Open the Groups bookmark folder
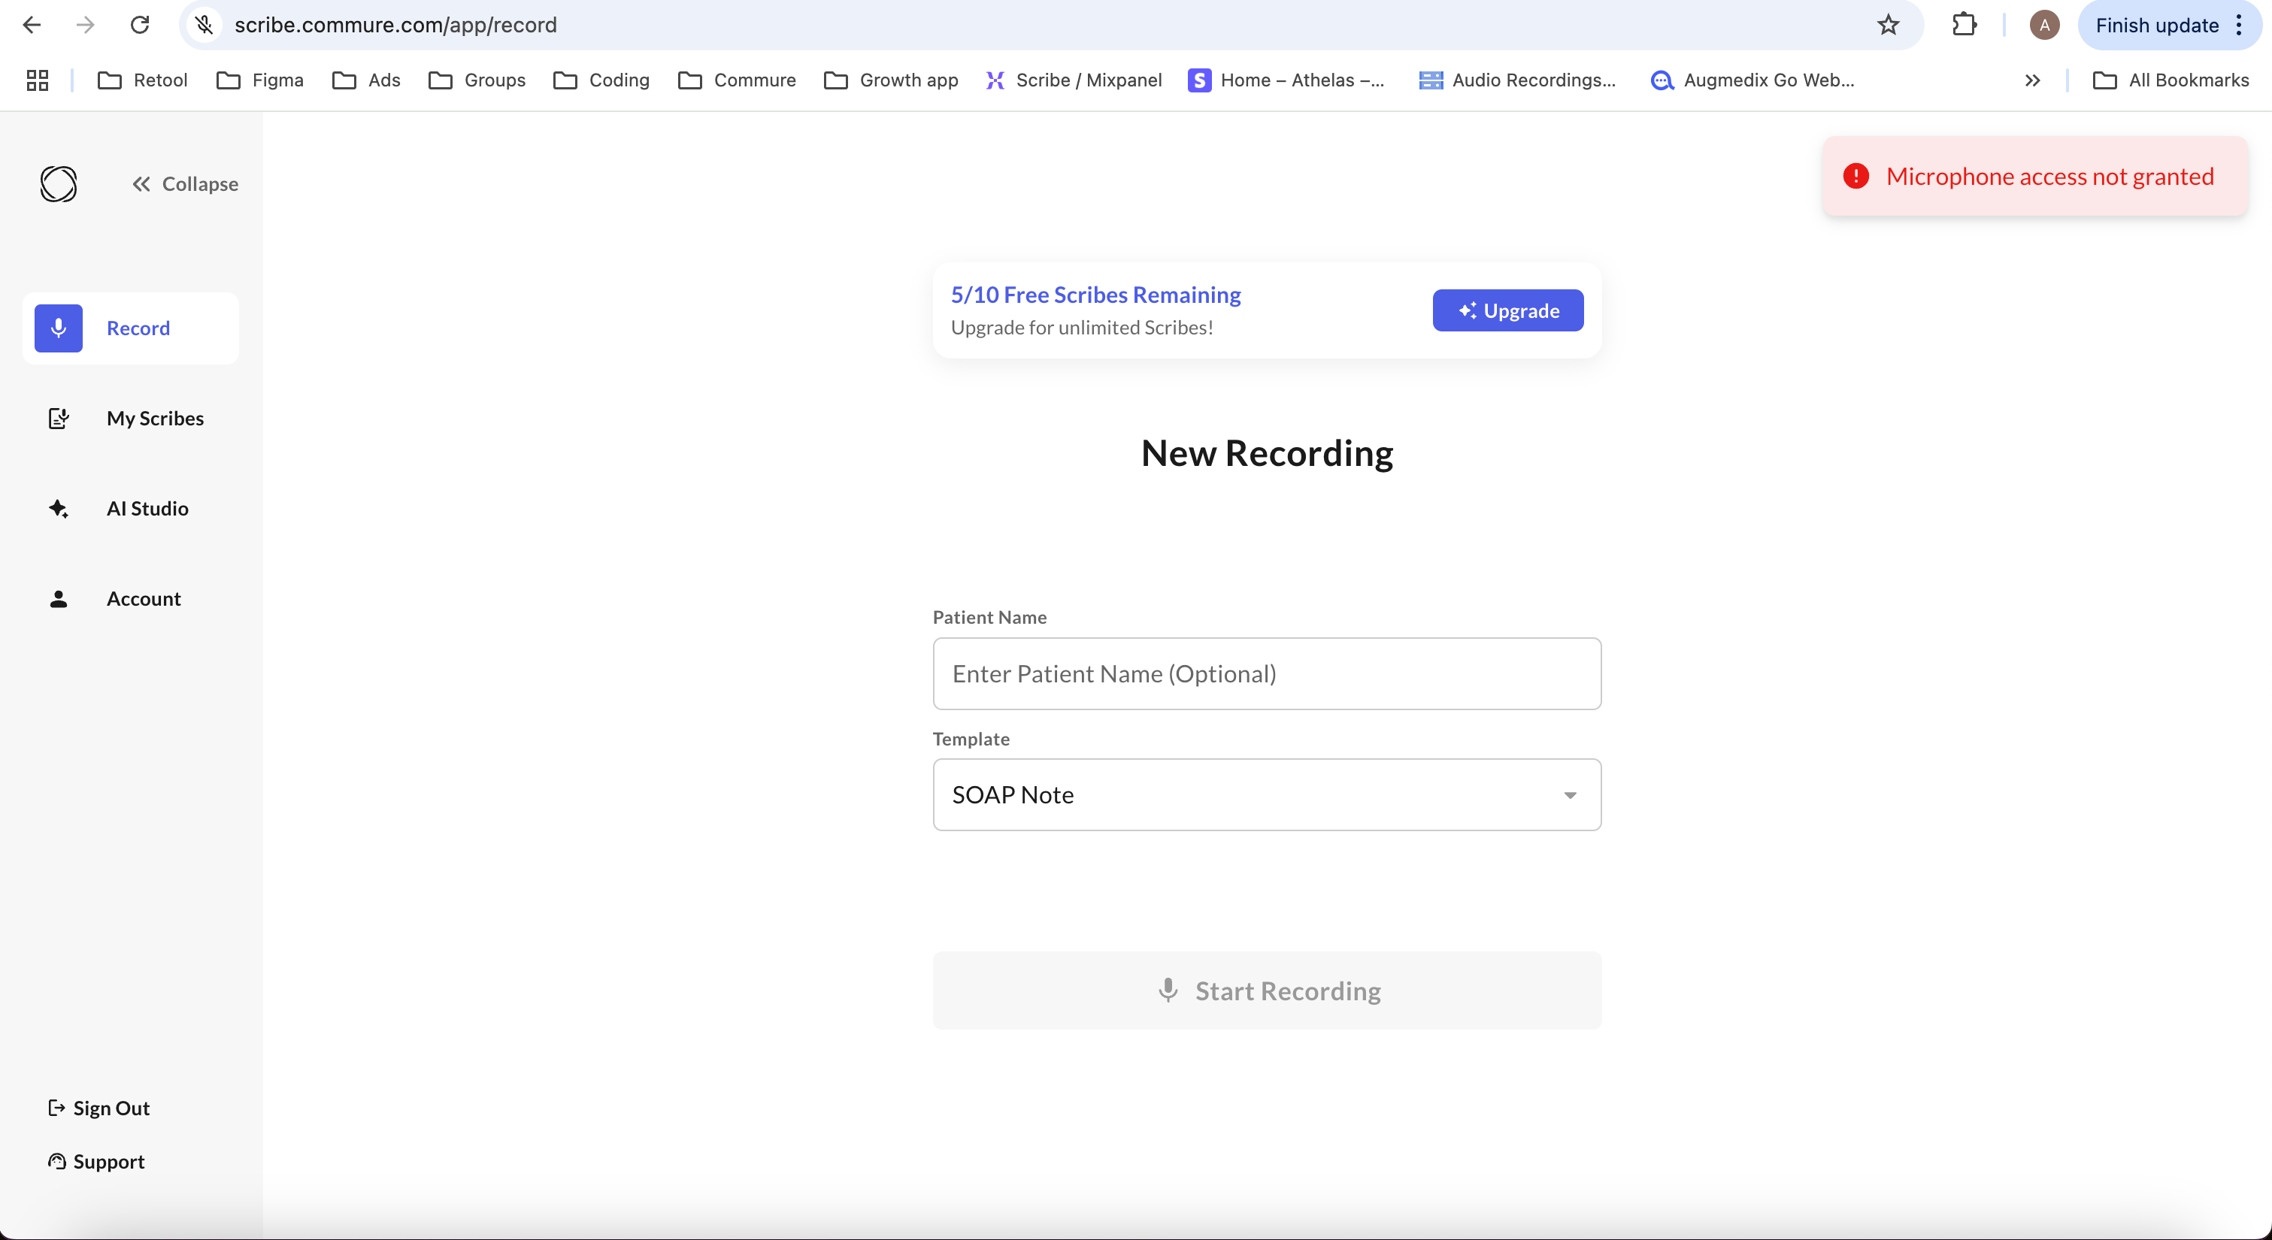Image resolution: width=2272 pixels, height=1240 pixels. 476,80
